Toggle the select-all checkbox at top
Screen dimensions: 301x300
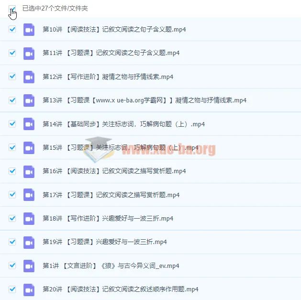coord(12,9)
